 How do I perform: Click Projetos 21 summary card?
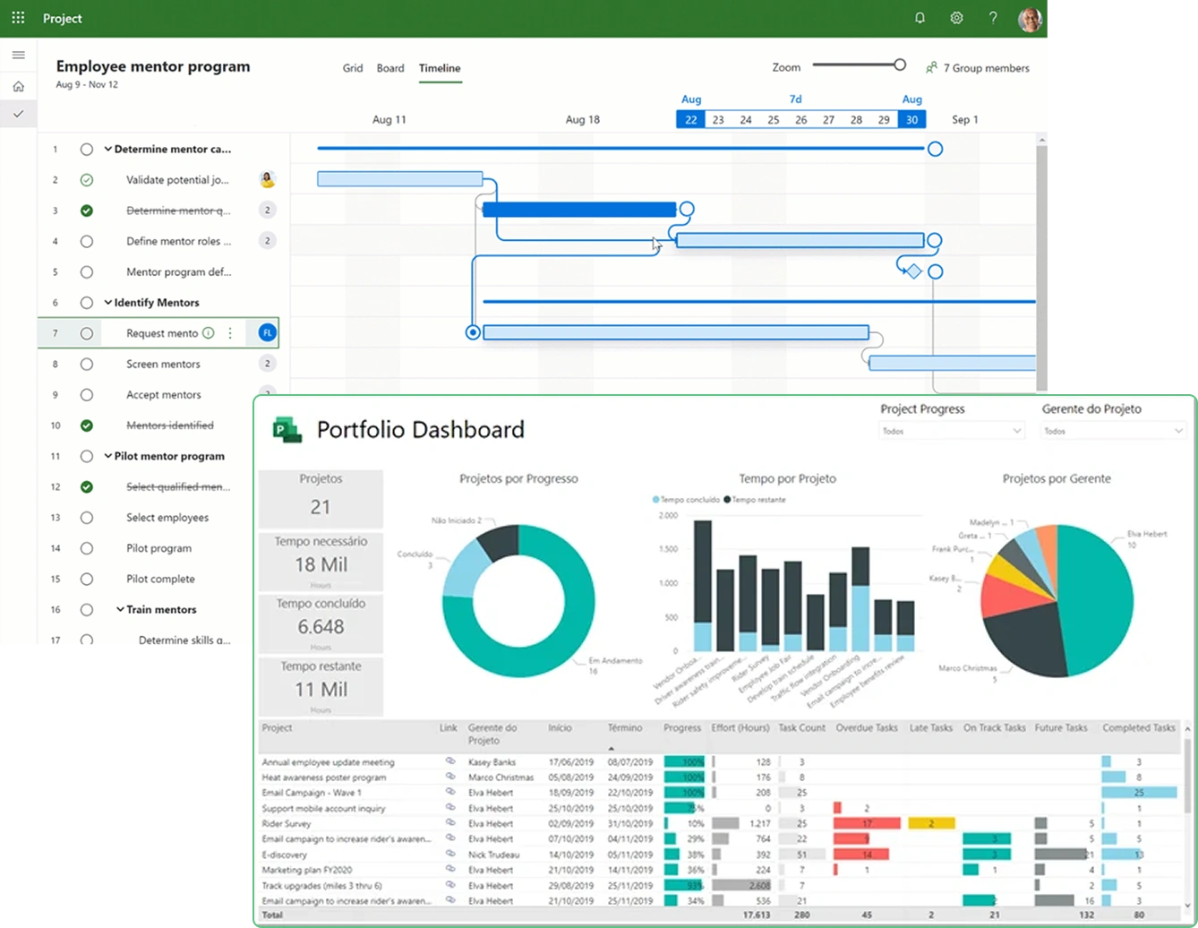click(x=321, y=499)
